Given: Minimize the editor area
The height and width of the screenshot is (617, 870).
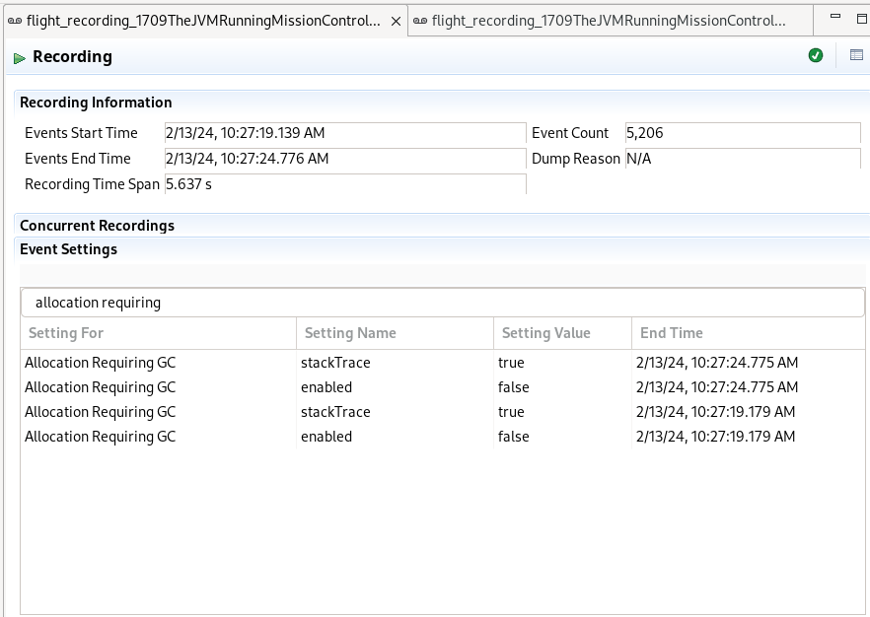Looking at the screenshot, I should (834, 19).
